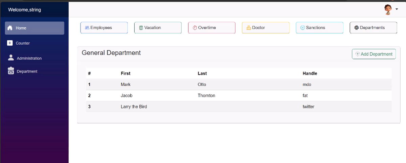Click the clipboard icon on Vacation button
406x163 pixels.
pyautogui.click(x=141, y=28)
